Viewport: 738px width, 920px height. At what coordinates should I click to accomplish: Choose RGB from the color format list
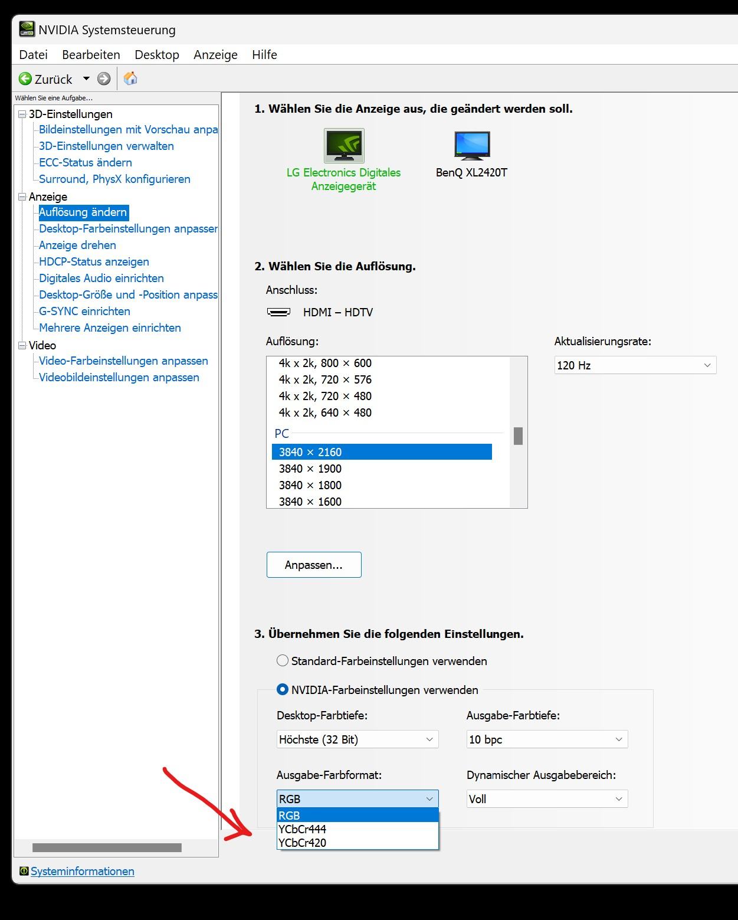[x=357, y=816]
